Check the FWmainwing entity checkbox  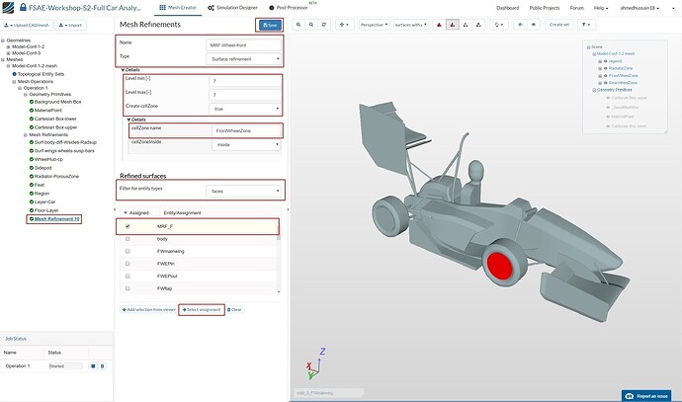click(x=128, y=252)
